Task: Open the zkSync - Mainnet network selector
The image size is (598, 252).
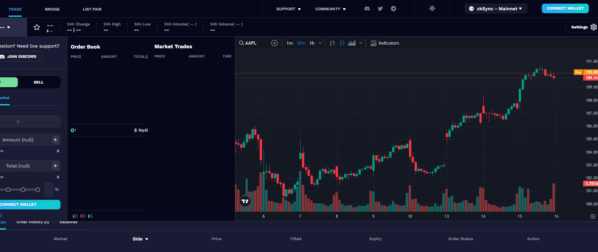Action: pos(496,9)
